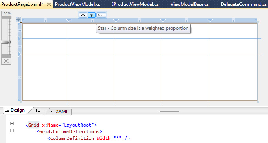Switch to the ProductPage1.xaml tab
Image resolution: width=268 pixels, height=143 pixels.
tap(22, 4)
